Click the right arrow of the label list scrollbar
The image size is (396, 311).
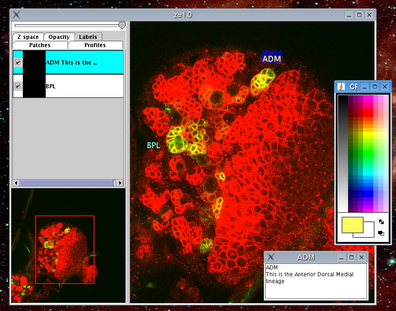click(x=120, y=183)
